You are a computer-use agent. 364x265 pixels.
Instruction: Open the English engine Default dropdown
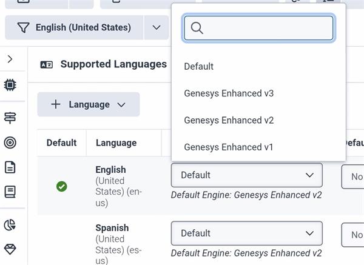point(246,175)
